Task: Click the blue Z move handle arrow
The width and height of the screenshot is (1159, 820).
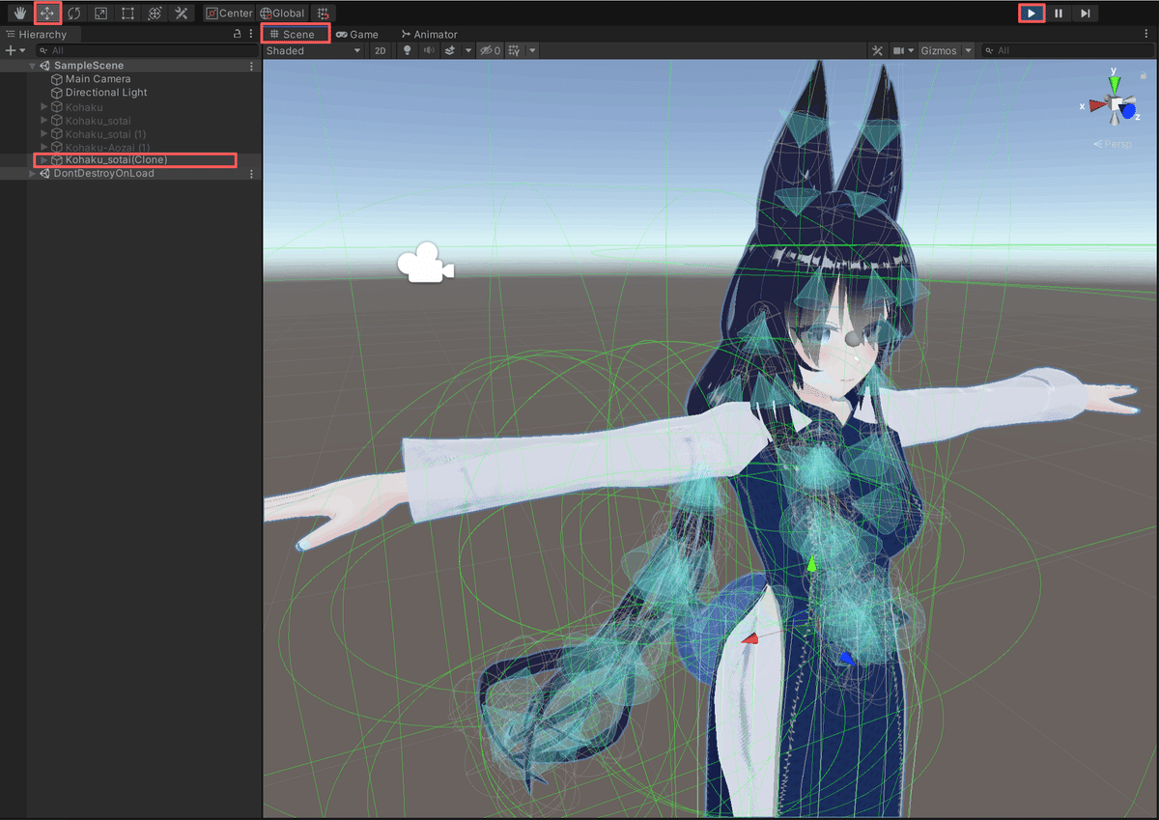Action: tap(846, 659)
